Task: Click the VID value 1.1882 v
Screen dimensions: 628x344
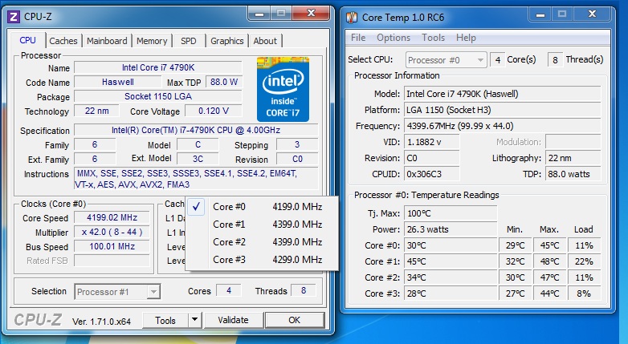Action: coord(432,142)
